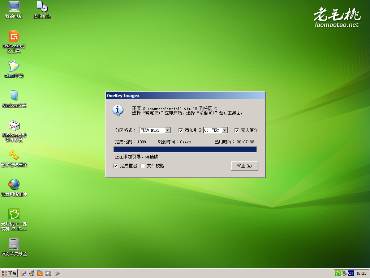
Task: Select the 我的电脑 desktop icon
Action: [14, 10]
